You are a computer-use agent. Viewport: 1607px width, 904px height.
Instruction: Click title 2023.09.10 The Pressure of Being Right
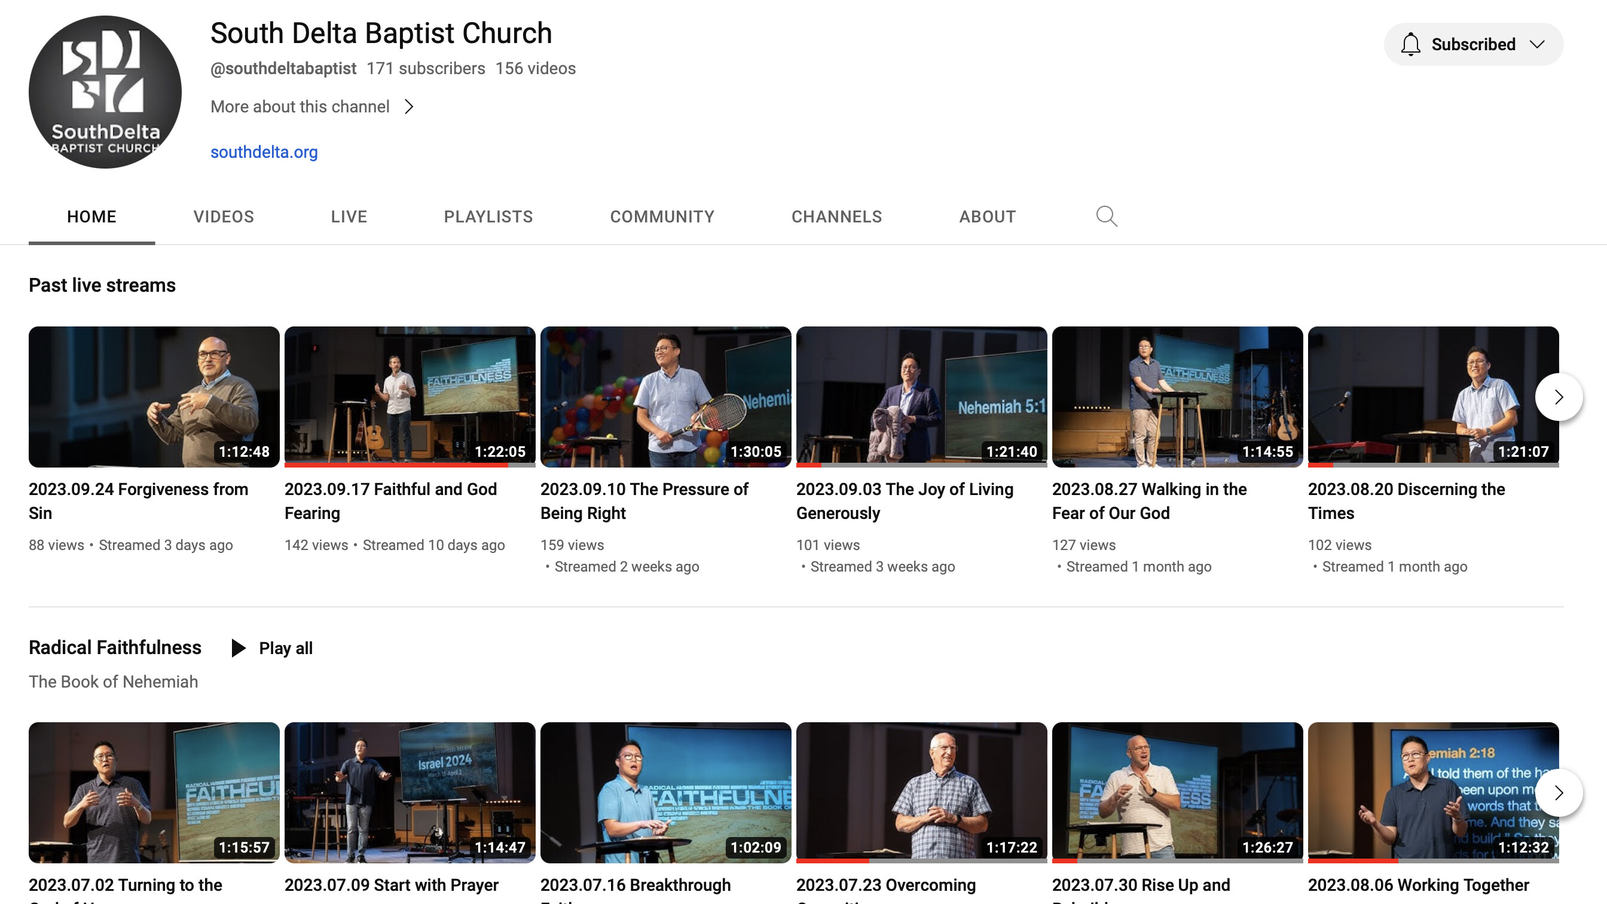coord(644,501)
